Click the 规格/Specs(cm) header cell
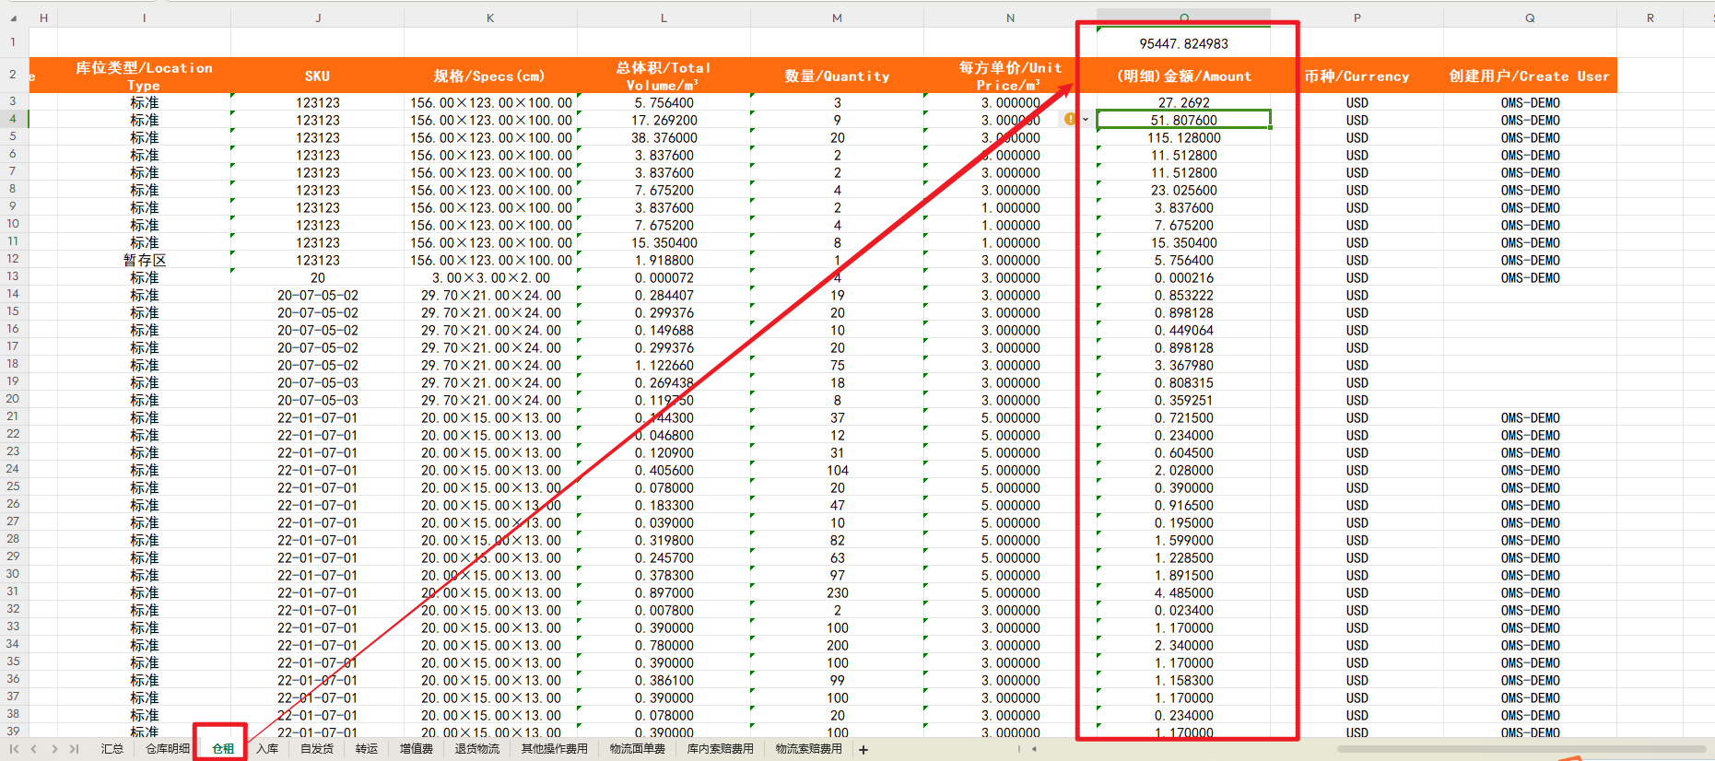Viewport: 1715px width, 761px height. pyautogui.click(x=490, y=76)
